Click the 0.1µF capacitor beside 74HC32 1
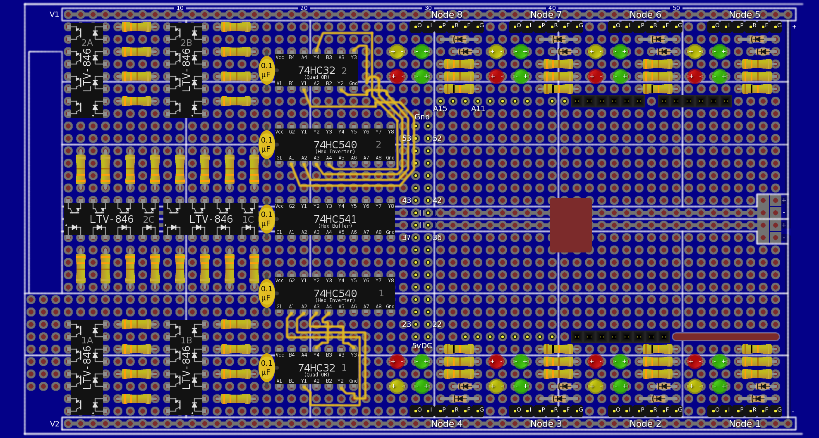The image size is (819, 438). (x=266, y=368)
